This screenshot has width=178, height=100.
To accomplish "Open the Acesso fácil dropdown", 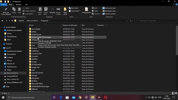I will [74, 11].
